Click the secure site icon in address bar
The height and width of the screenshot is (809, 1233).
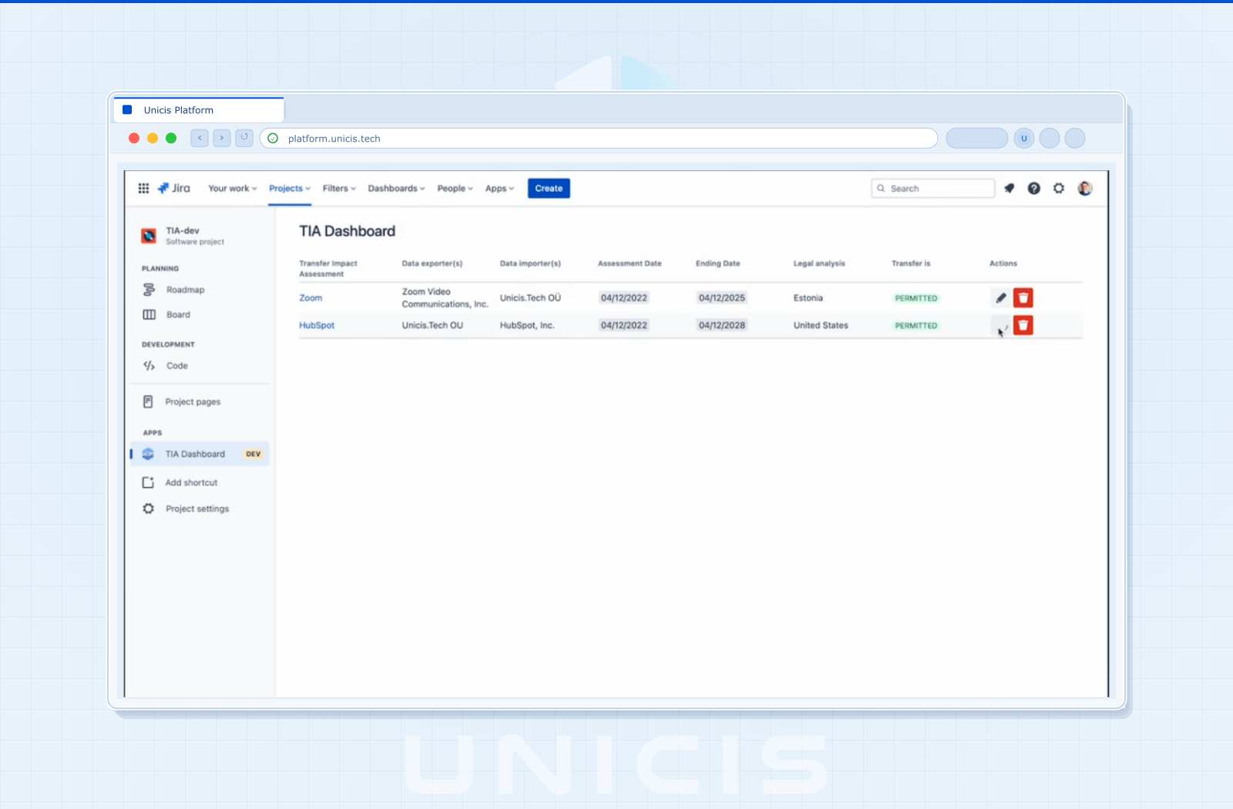273,139
